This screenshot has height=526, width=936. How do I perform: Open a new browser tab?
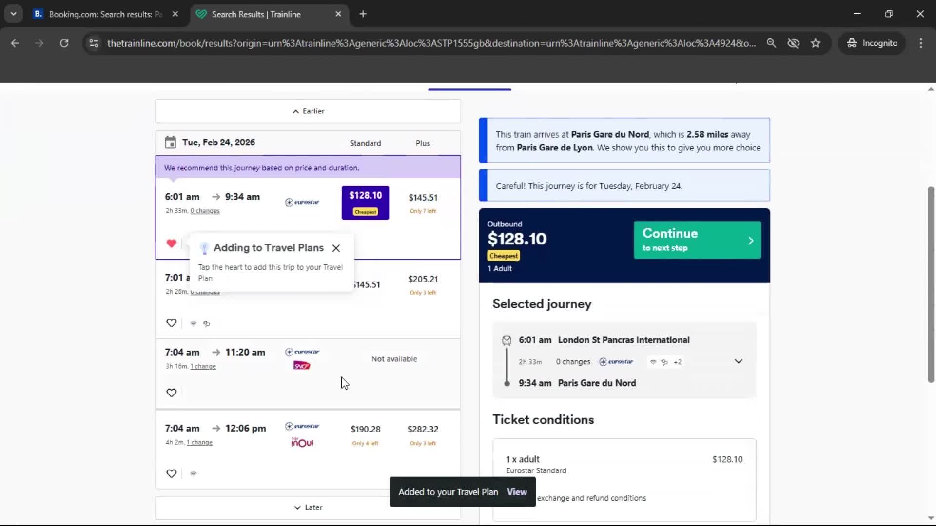pyautogui.click(x=363, y=14)
